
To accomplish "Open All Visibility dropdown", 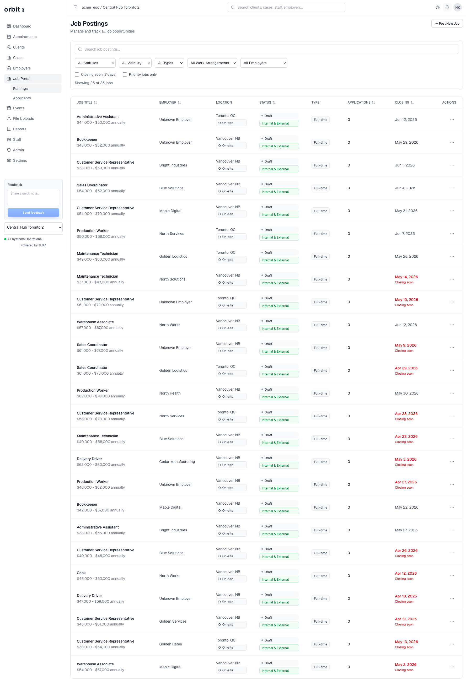I will [135, 63].
